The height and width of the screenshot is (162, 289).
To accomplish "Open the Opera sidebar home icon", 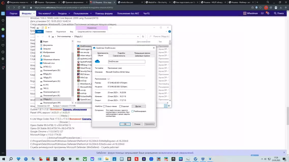I will (x=3, y=13).
